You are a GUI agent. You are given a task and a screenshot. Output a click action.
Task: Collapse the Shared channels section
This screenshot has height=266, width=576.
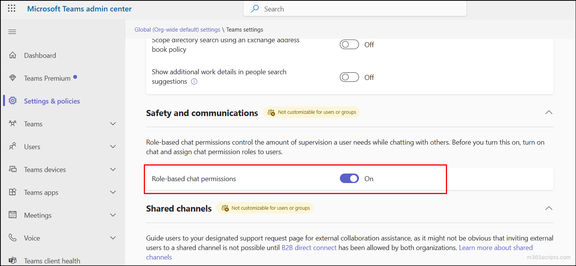[549, 208]
